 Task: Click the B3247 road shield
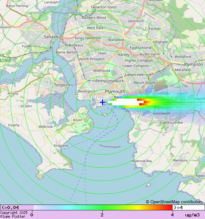pos(78,120)
